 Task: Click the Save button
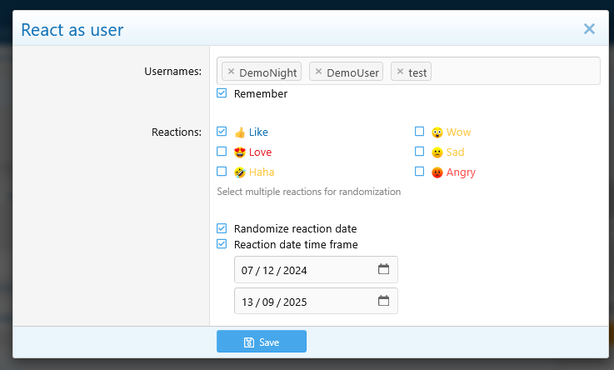coord(262,342)
